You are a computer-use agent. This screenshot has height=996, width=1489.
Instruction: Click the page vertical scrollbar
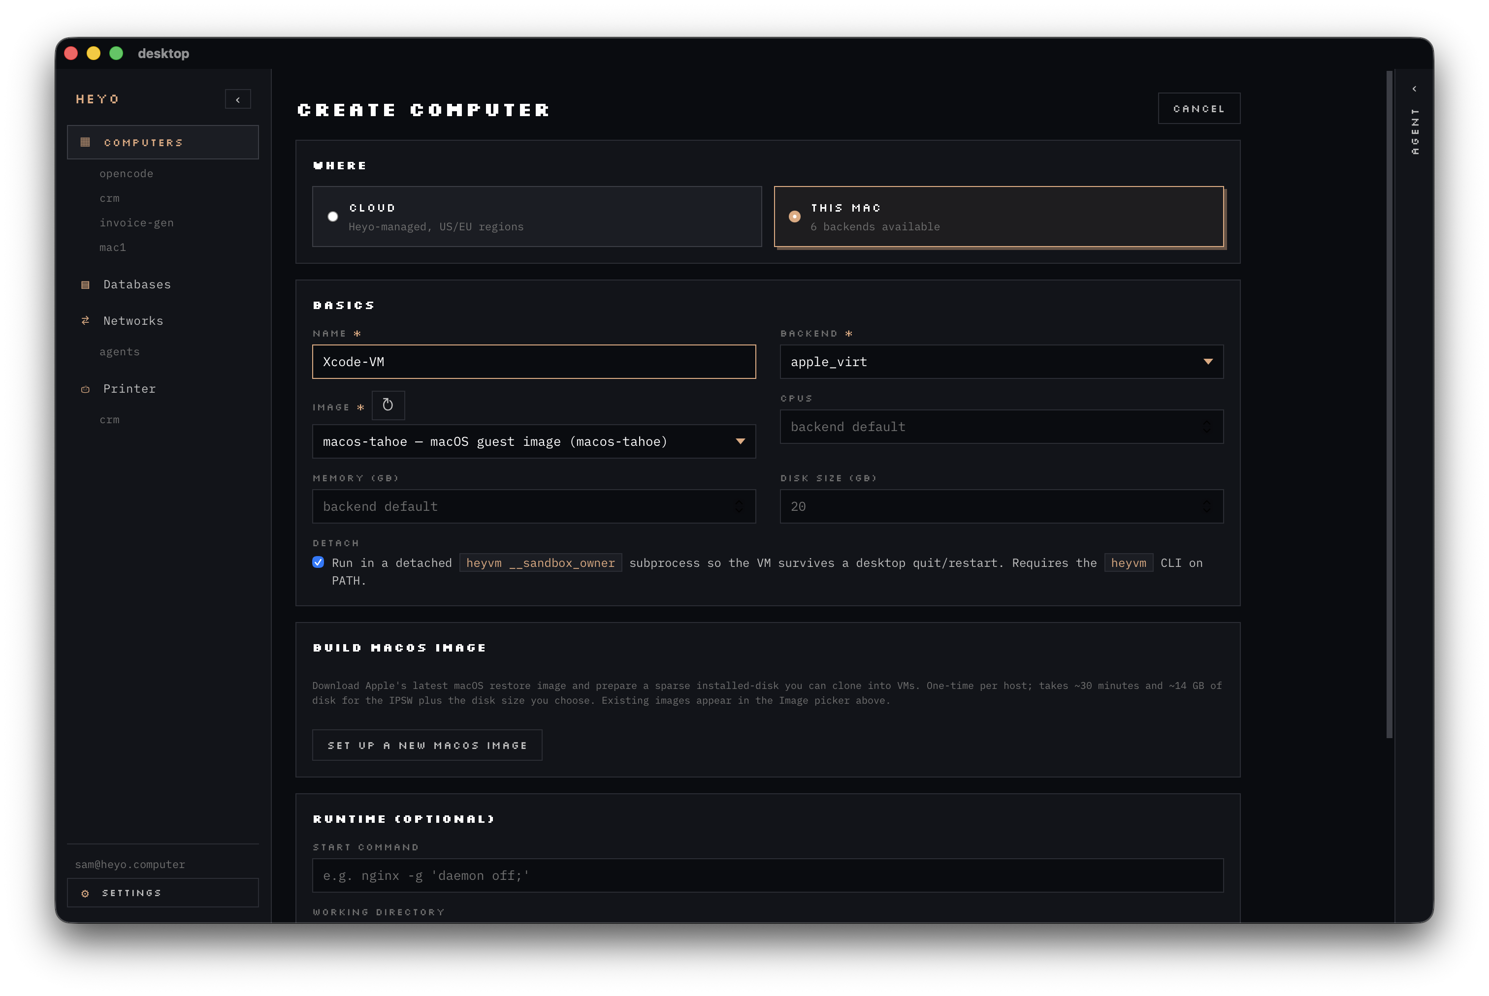(x=1389, y=405)
